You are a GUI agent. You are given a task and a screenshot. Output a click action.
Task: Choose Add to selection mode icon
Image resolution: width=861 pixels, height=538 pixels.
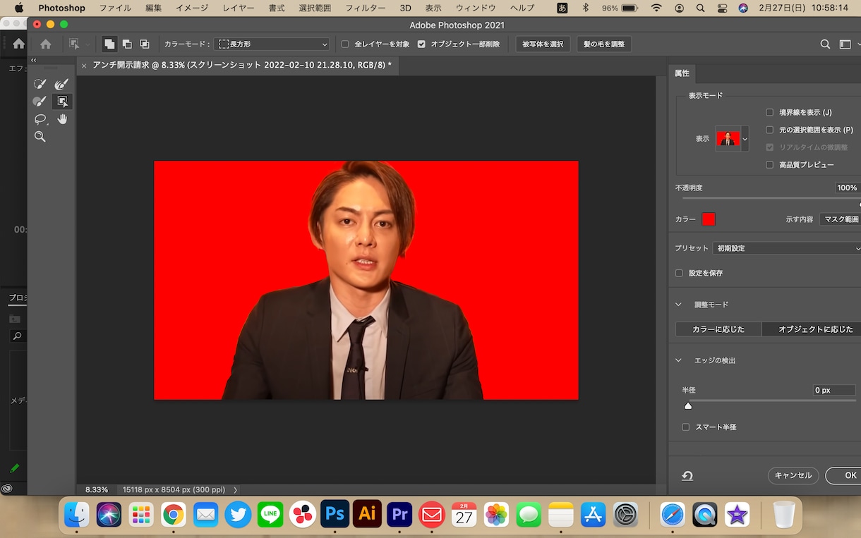pyautogui.click(x=109, y=44)
